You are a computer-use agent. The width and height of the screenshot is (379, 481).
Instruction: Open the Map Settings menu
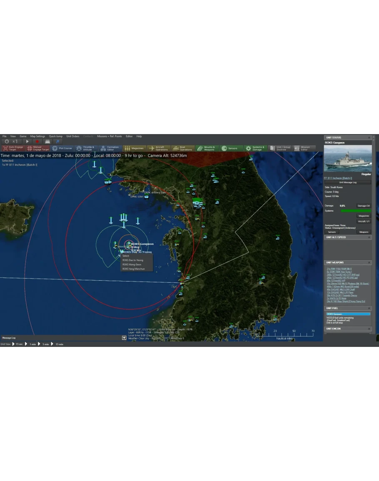(37, 136)
